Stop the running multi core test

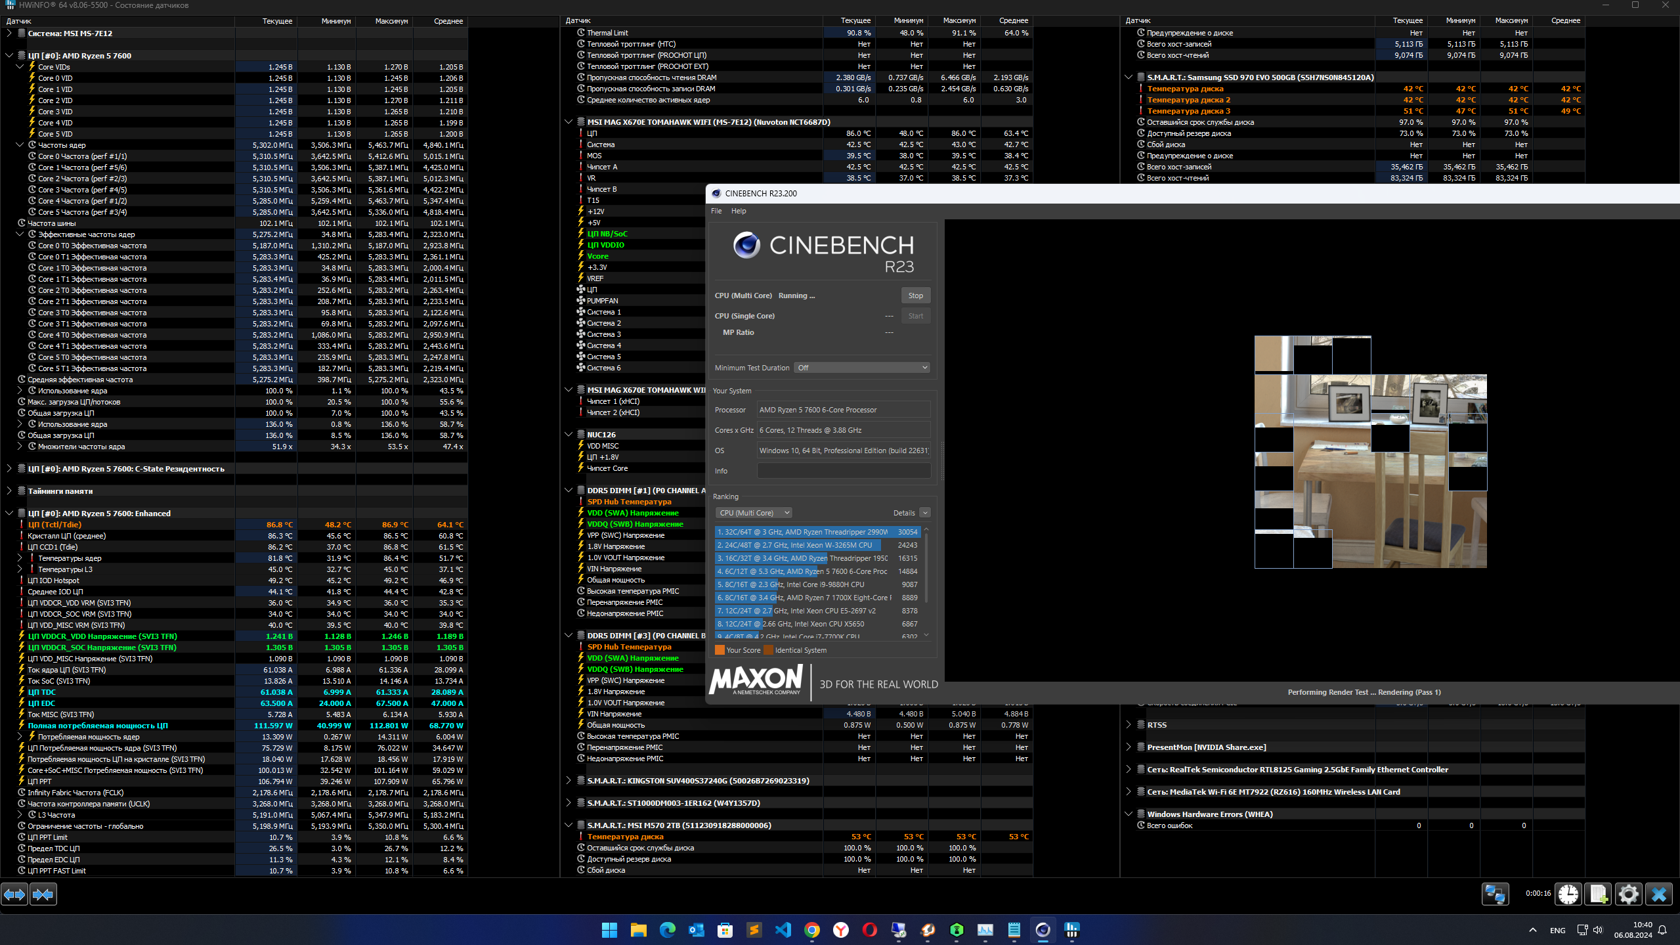pyautogui.click(x=915, y=296)
